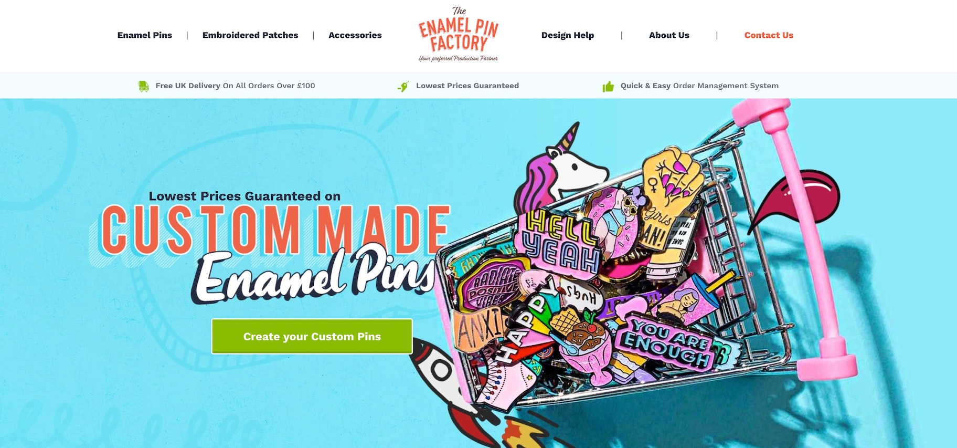The height and width of the screenshot is (448, 957).
Task: Click the green thumbs-up icon
Action: 608,86
